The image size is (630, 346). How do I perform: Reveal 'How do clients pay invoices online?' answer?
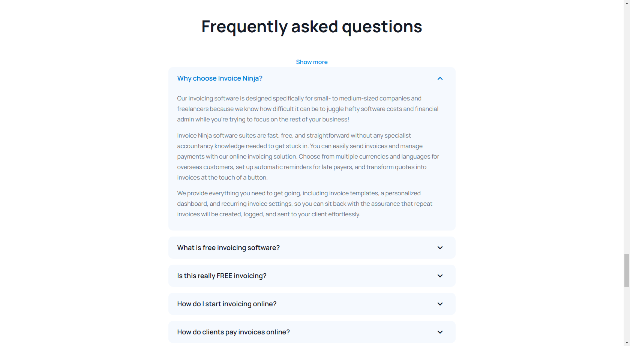coord(233,332)
